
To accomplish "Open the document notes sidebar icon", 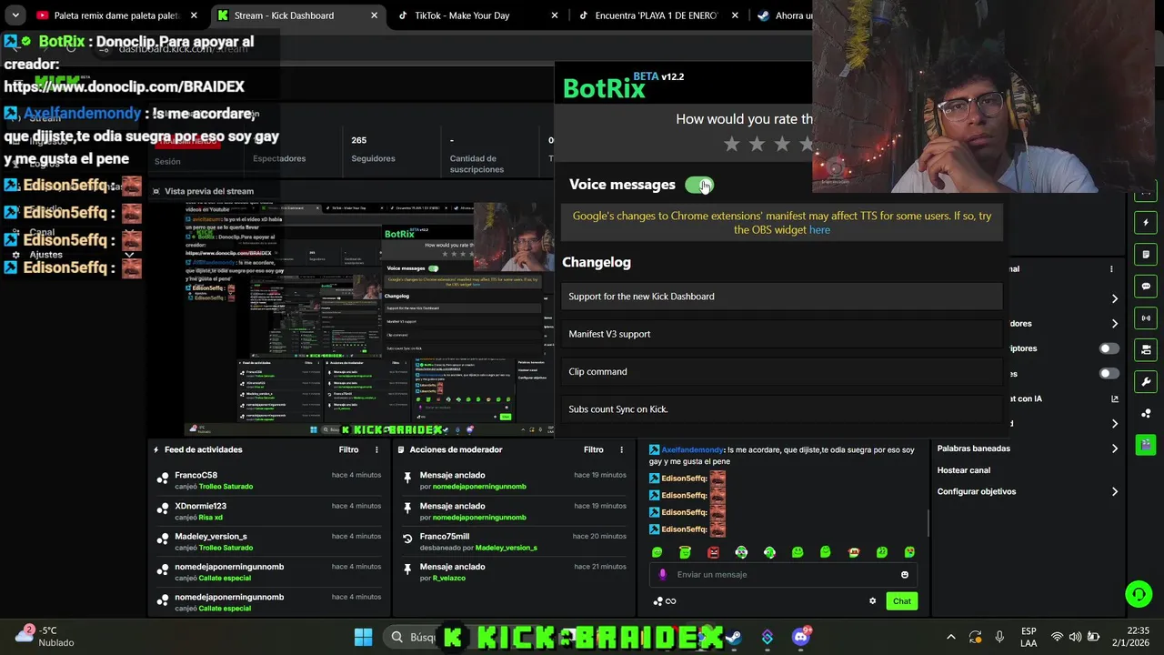I will click(1146, 255).
